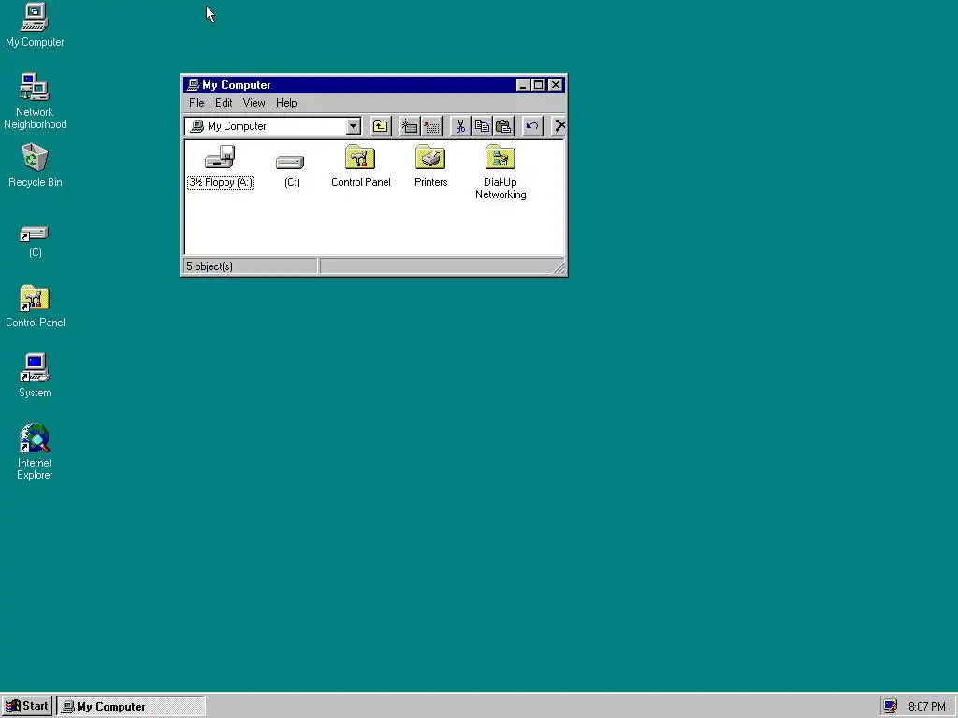Click the Cut scissors toolbar icon
Image resolution: width=958 pixels, height=718 pixels.
point(460,126)
